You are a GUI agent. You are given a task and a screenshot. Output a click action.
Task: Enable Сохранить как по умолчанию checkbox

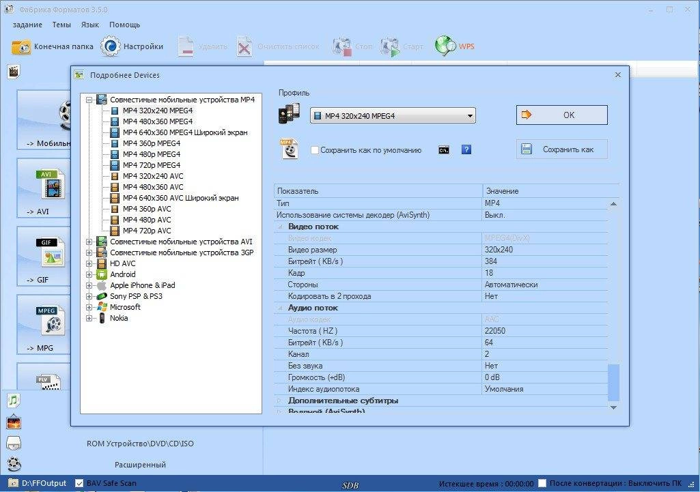(x=315, y=150)
